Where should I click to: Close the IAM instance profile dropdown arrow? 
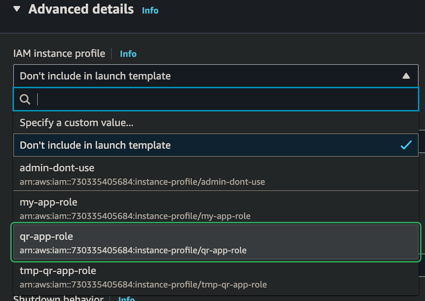click(406, 76)
